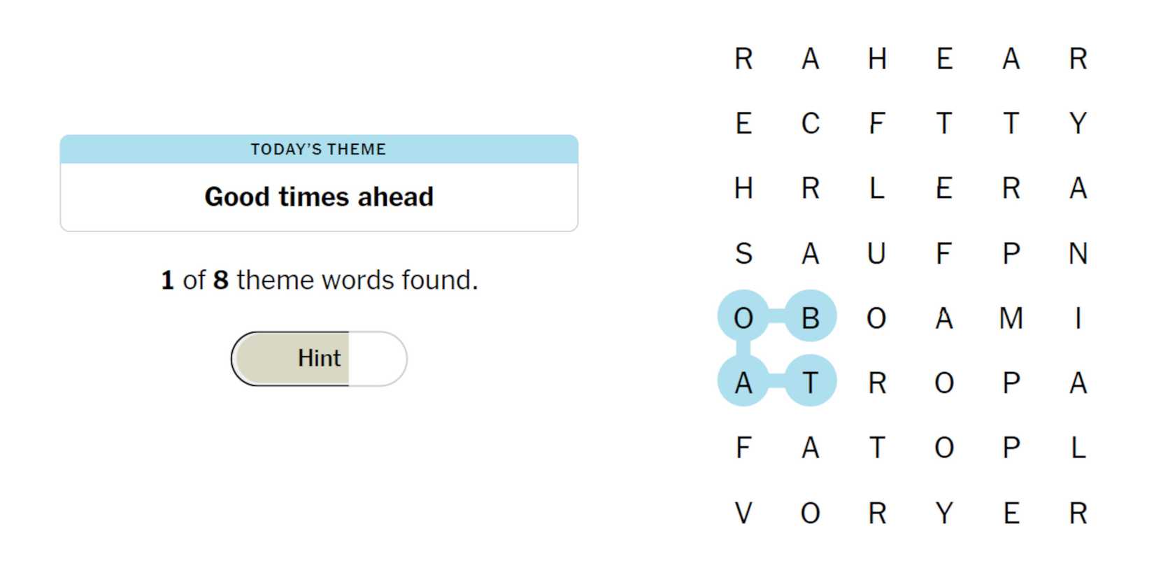1154x577 pixels.
Task: Click the Hint button
Action: click(319, 359)
